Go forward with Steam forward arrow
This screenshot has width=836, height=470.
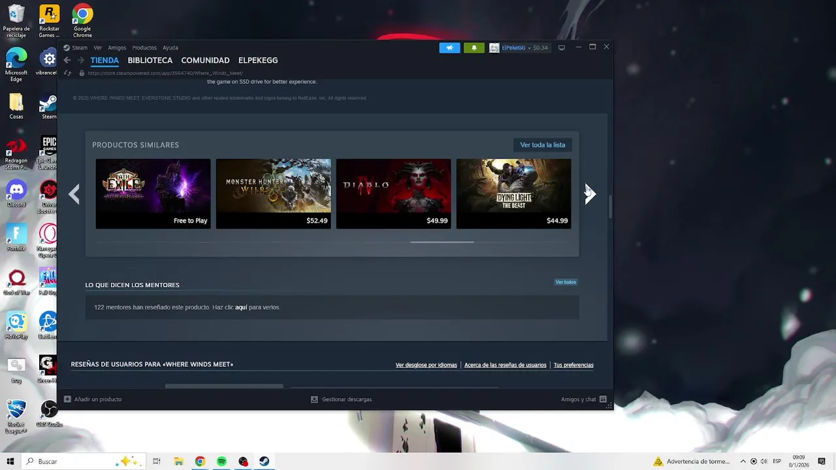pyautogui.click(x=80, y=60)
